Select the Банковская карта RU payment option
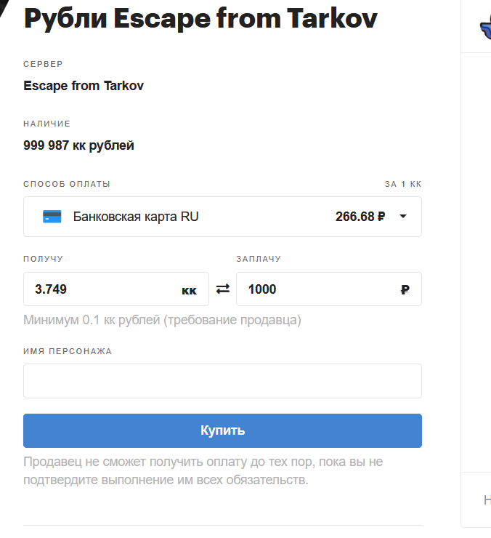Image resolution: width=491 pixels, height=538 pixels. coord(136,217)
